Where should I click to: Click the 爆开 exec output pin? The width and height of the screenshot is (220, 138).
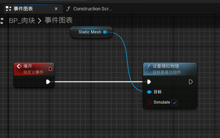[48, 82]
